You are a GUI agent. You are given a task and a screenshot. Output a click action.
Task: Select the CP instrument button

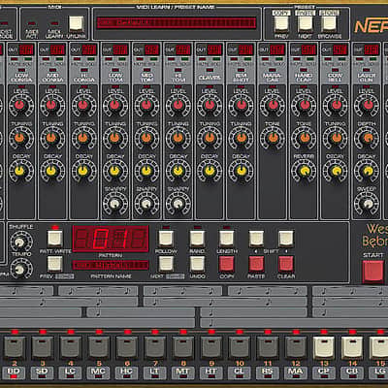coord(324,372)
